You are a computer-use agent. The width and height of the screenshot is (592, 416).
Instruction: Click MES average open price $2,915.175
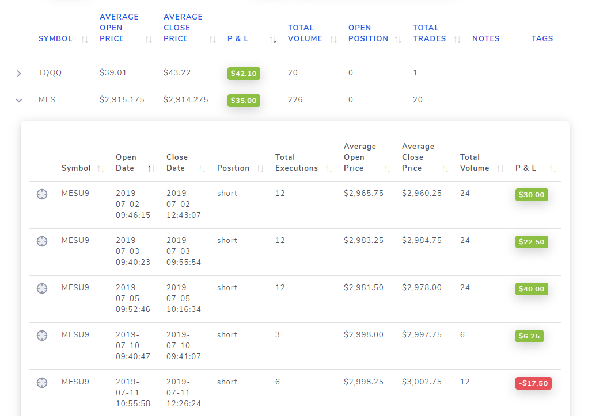(122, 100)
